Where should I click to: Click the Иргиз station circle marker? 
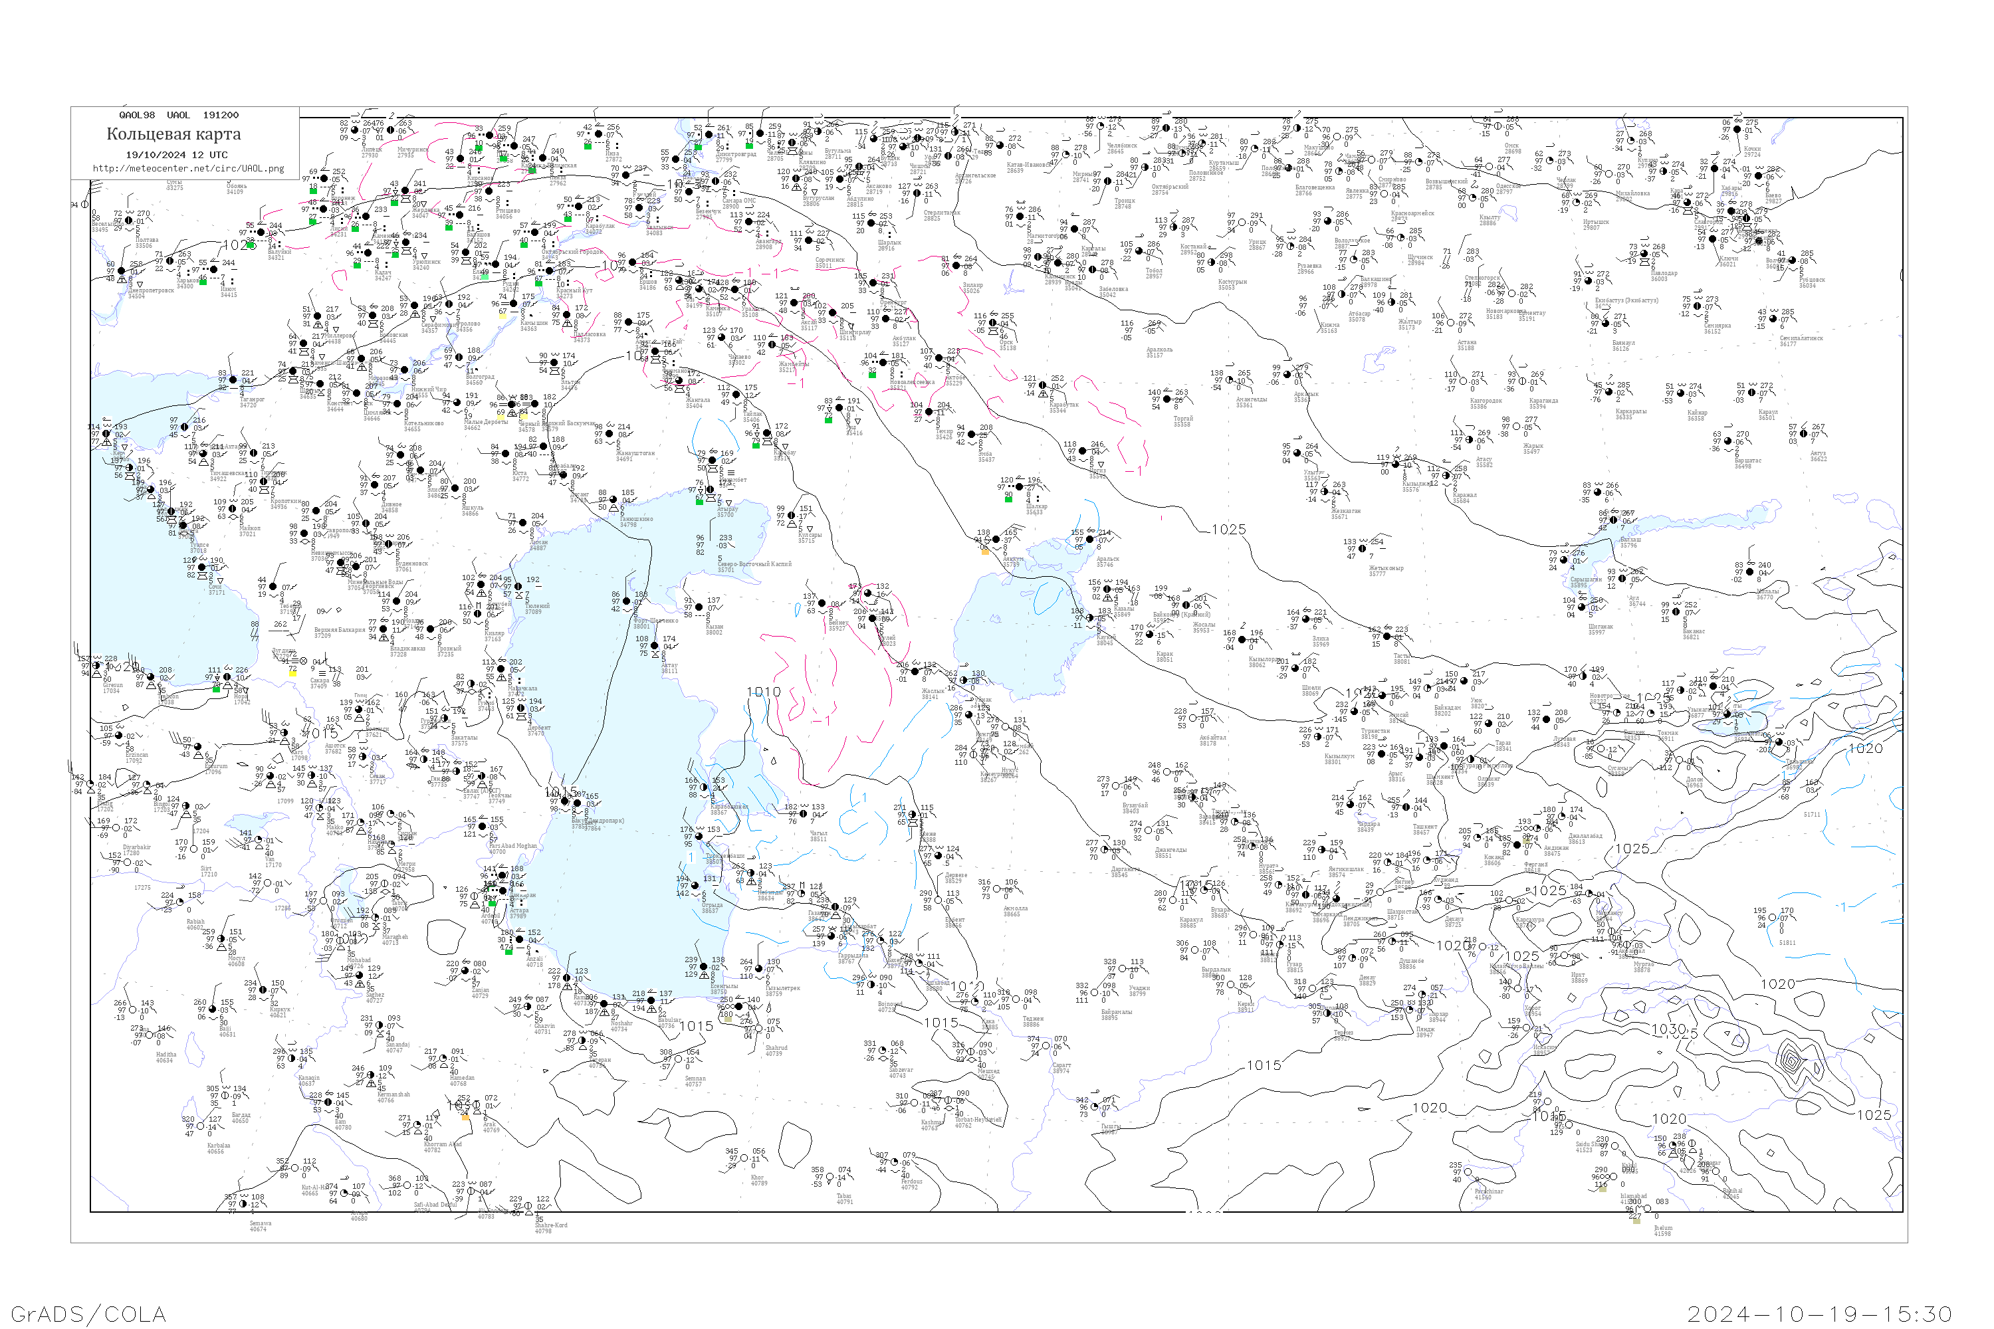coord(1084,451)
